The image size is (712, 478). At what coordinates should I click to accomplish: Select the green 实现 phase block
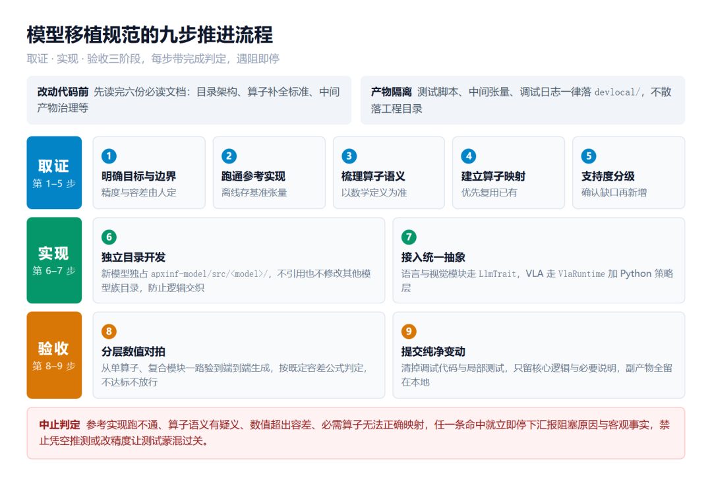click(x=54, y=260)
